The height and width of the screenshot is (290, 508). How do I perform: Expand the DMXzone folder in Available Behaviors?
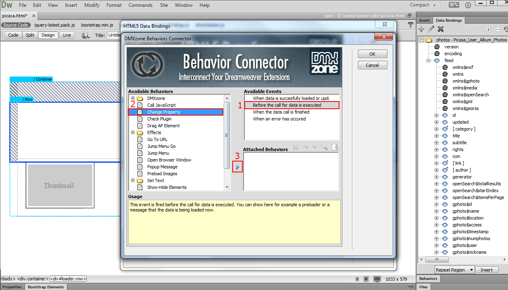click(133, 98)
